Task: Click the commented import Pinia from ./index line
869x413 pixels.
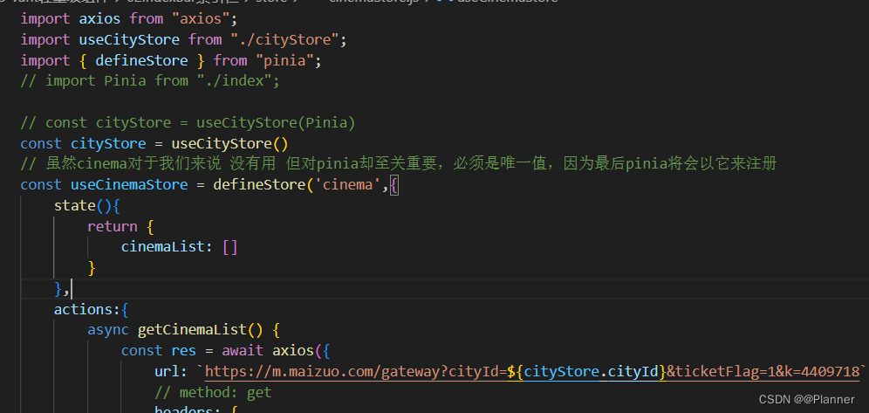Action: click(x=150, y=81)
